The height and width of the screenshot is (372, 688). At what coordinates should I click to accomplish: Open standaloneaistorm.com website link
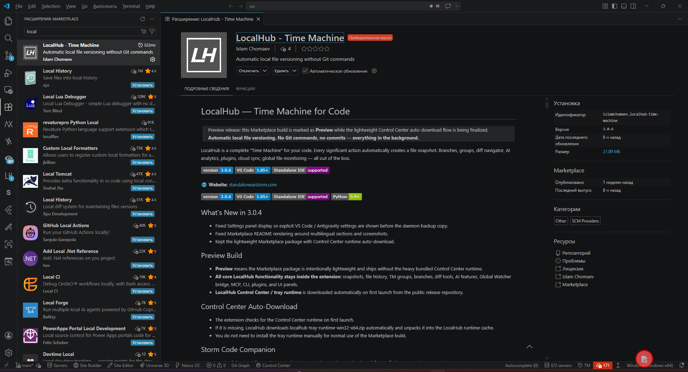253,185
